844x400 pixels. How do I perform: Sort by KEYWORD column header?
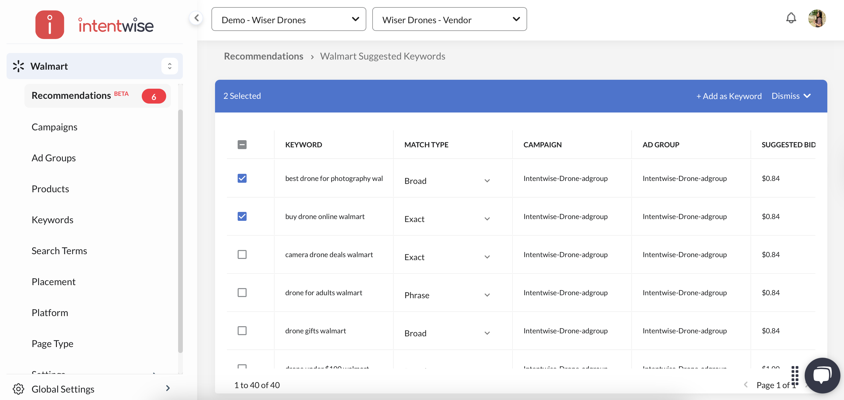tap(303, 145)
